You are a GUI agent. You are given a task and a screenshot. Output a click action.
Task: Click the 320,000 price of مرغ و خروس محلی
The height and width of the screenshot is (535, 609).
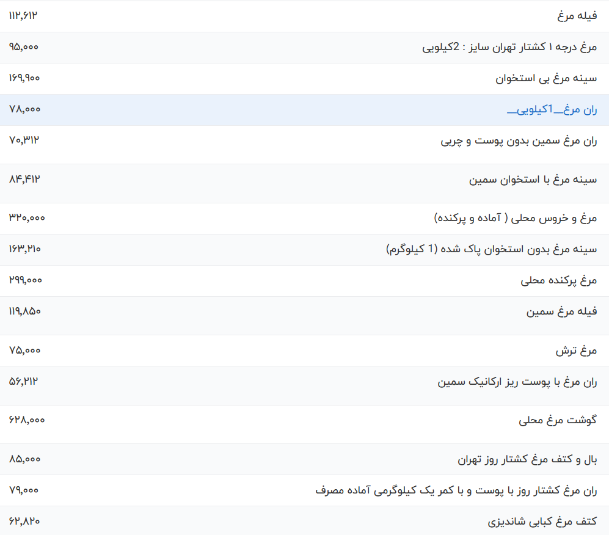pos(27,218)
